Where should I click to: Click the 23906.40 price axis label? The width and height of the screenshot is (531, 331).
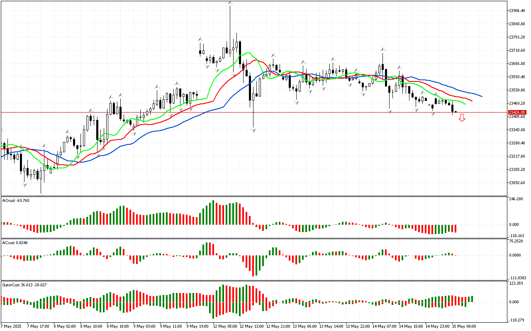tap(517, 11)
